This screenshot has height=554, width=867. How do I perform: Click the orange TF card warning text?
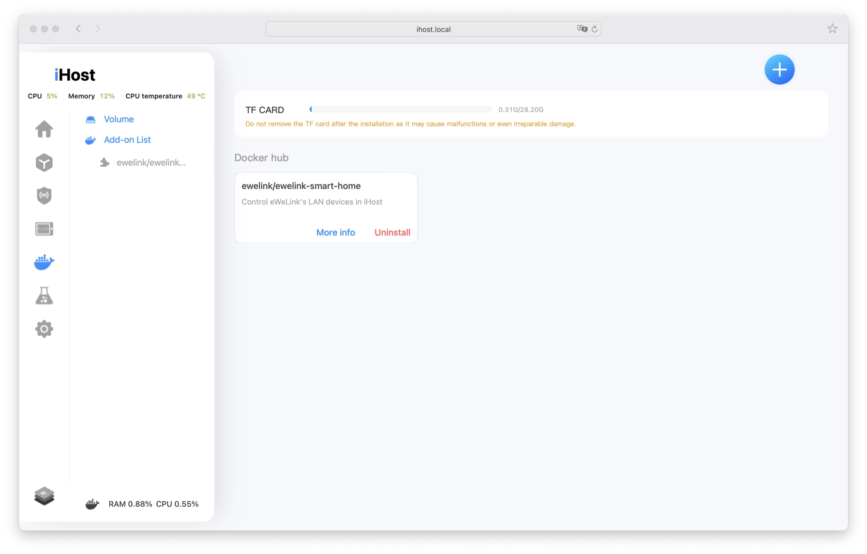coord(411,124)
